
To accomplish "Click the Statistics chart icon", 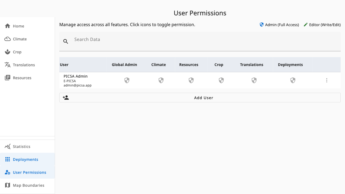I will click(8, 146).
